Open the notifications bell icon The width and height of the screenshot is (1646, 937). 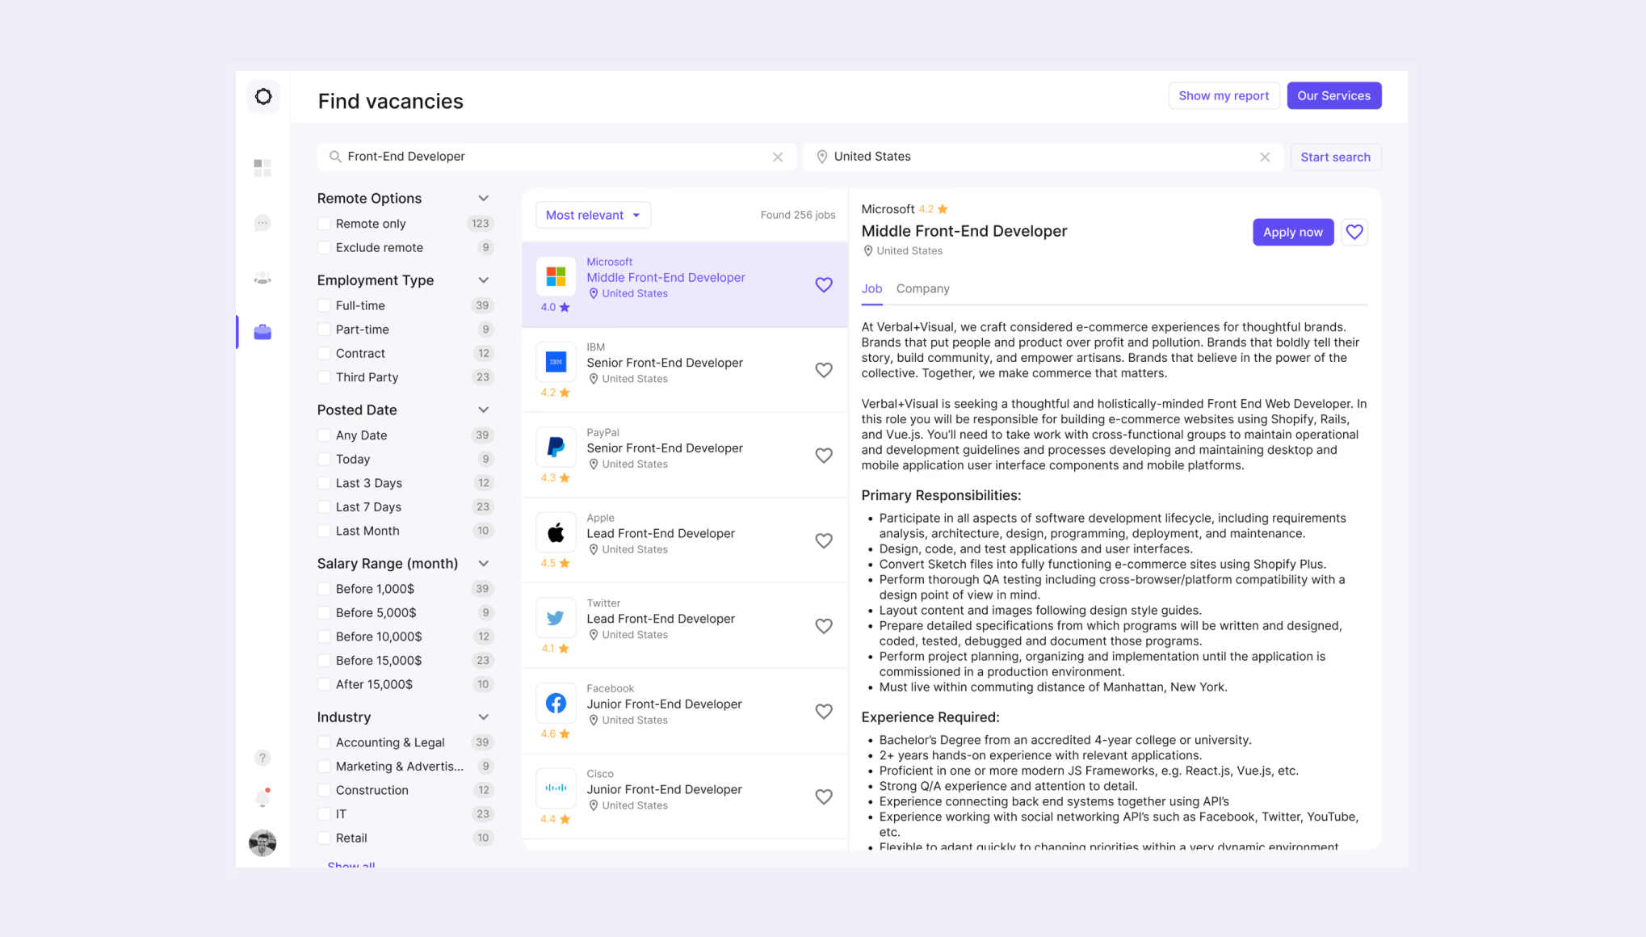[x=262, y=798]
